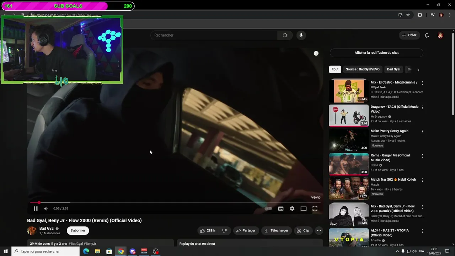Open the player settings gear
This screenshot has height=256, width=455.
tap(292, 209)
